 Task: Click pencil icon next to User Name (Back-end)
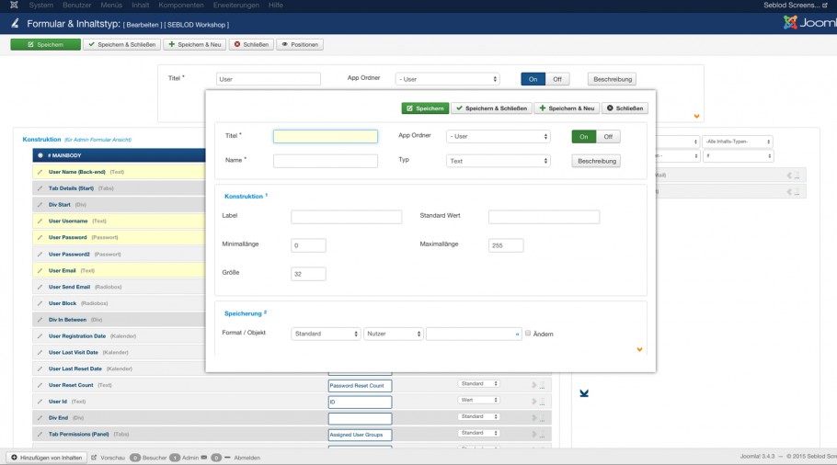(40, 172)
